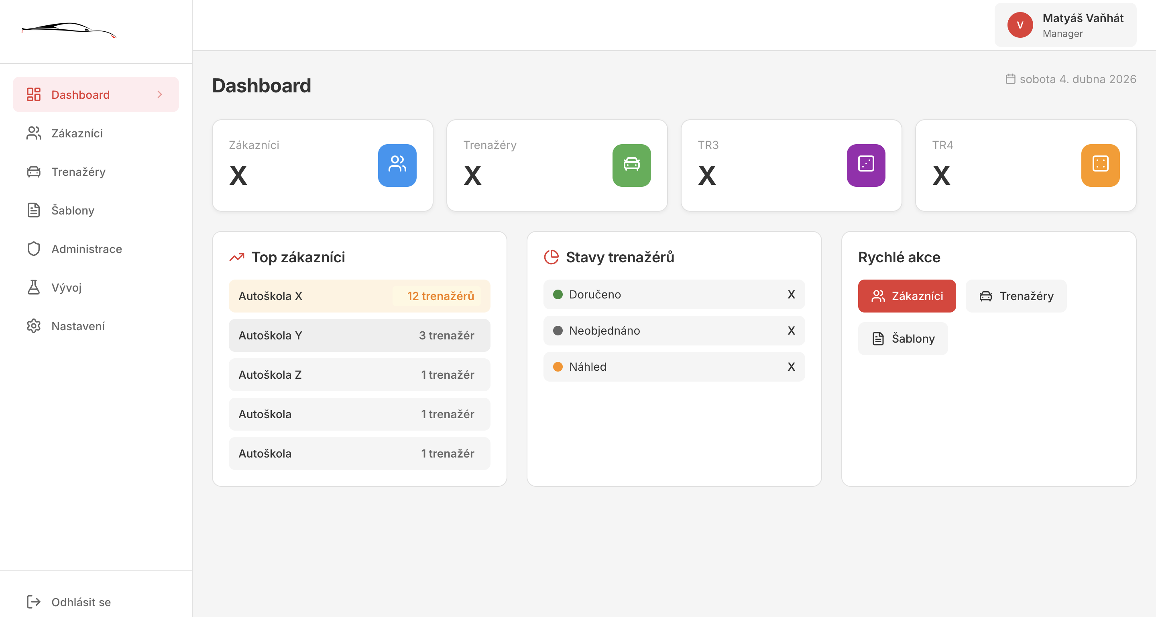This screenshot has width=1156, height=617.
Task: Click the purple TR3 dice icon
Action: pos(865,165)
